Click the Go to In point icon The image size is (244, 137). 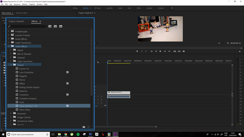(x=152, y=51)
